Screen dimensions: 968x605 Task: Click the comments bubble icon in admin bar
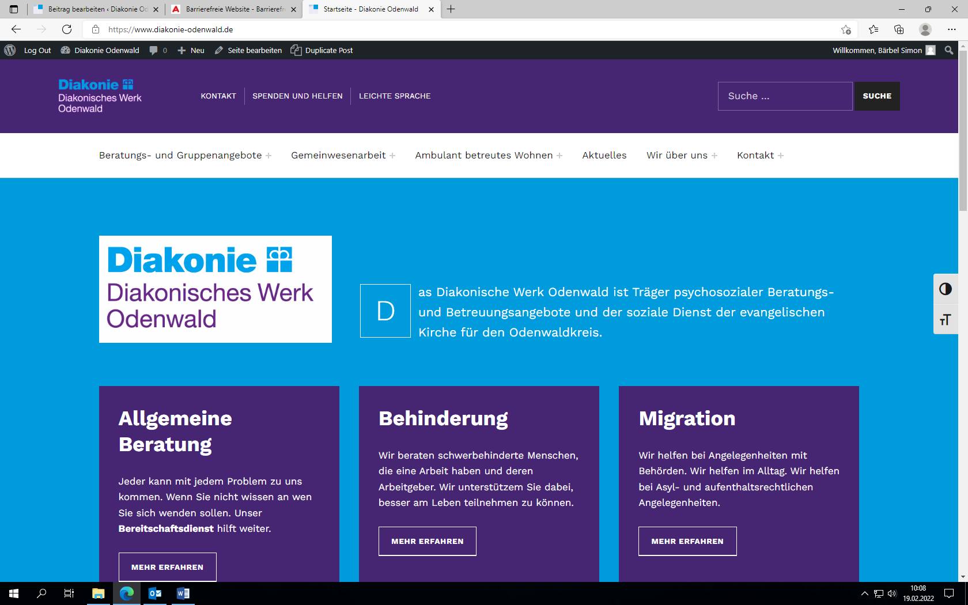click(153, 50)
